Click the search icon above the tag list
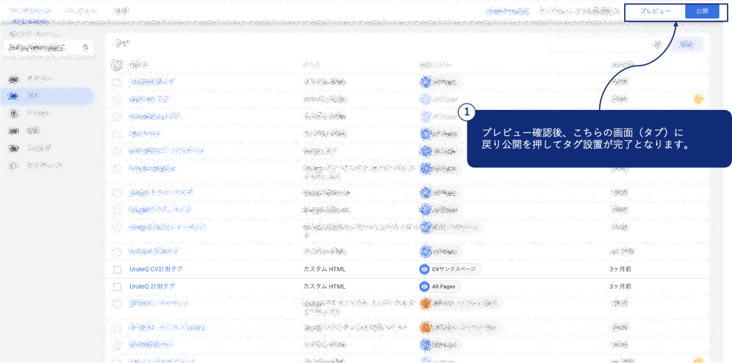The image size is (732, 363). point(657,44)
